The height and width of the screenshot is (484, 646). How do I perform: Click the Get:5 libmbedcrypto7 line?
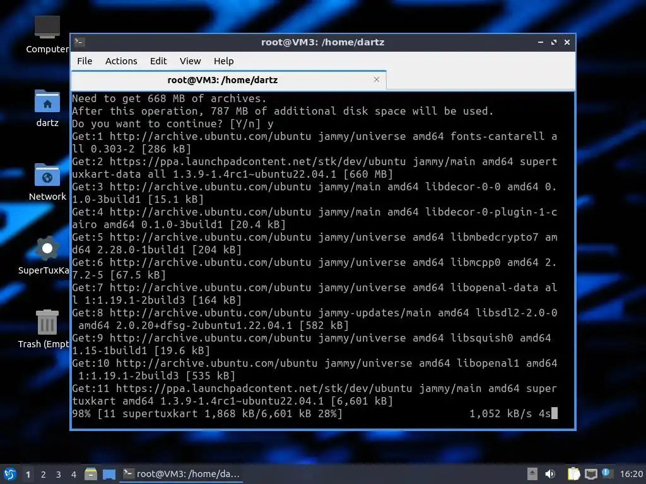(x=315, y=243)
